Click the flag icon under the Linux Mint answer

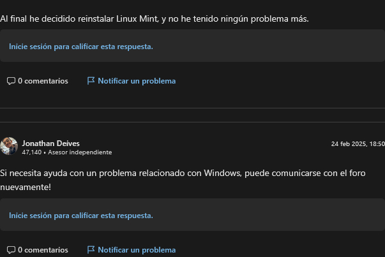click(x=91, y=81)
